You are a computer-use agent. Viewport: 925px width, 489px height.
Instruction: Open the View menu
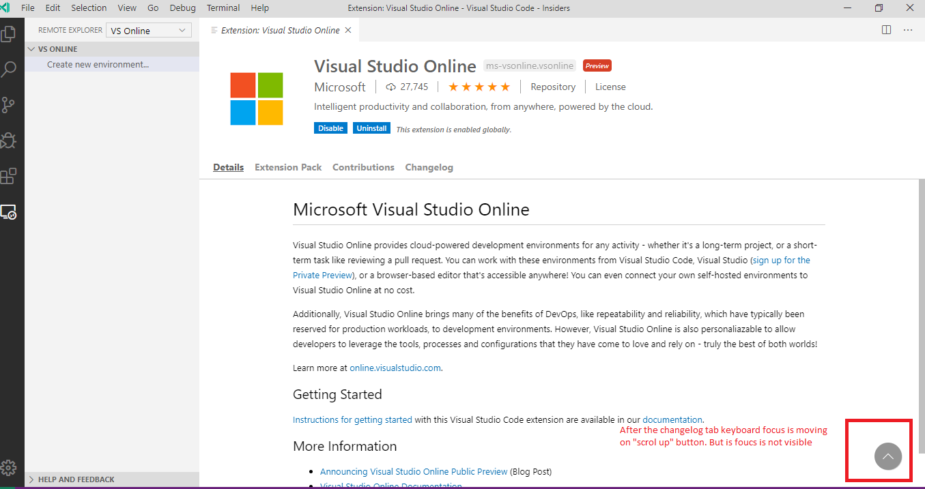[x=127, y=8]
